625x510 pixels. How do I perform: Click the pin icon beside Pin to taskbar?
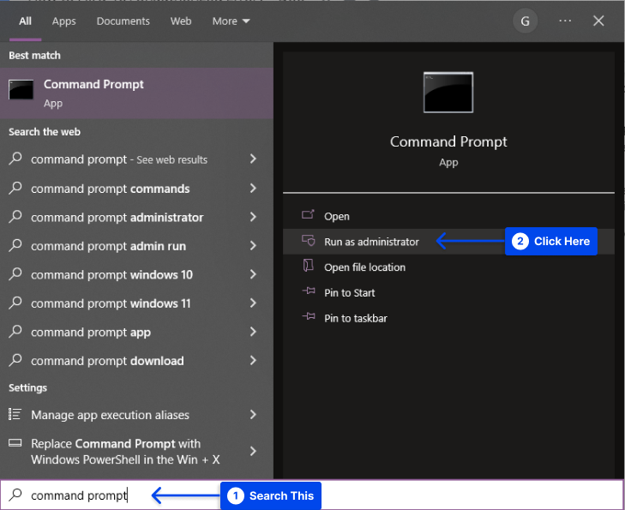coord(309,317)
